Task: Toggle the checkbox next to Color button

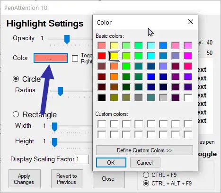Action: pos(75,58)
